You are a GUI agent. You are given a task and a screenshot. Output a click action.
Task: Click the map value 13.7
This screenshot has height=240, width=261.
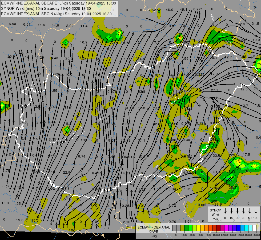pos(244,106)
